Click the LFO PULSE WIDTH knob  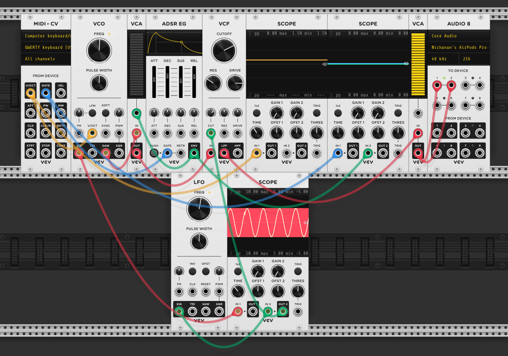pos(199,241)
